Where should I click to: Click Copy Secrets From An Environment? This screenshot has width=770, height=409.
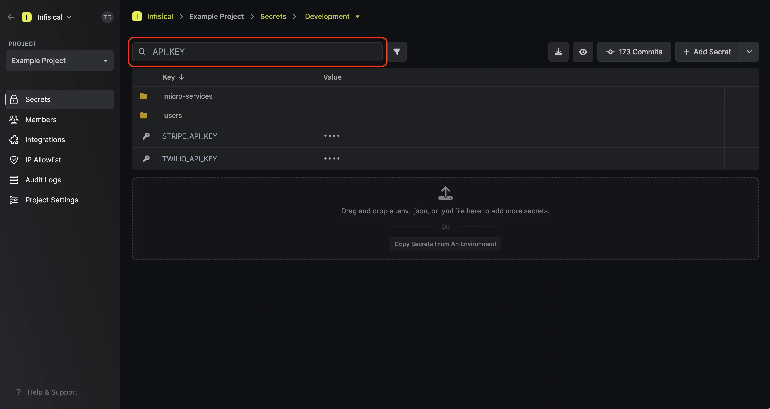coord(445,244)
